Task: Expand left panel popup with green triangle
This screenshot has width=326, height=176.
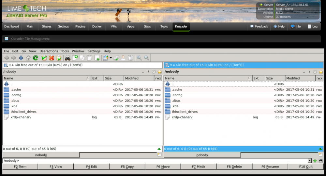Action: (x=159, y=149)
